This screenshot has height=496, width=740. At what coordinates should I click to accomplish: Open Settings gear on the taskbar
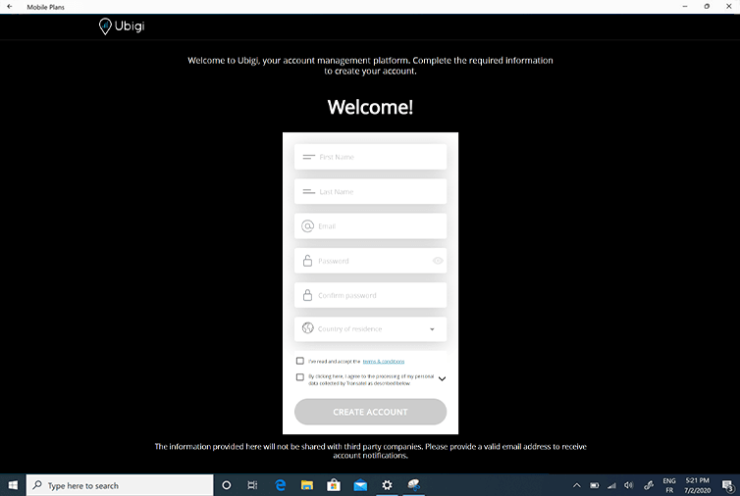click(387, 485)
